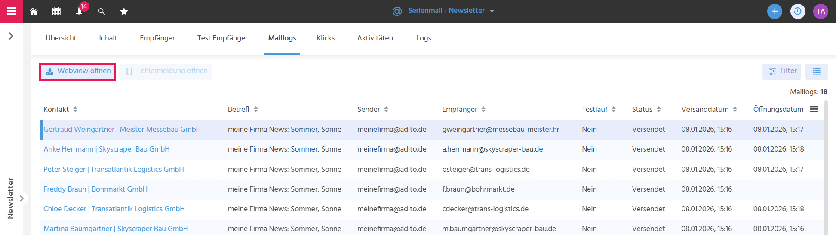Click the @ Serienmail icon
This screenshot has height=235, width=836.
pyautogui.click(x=397, y=11)
